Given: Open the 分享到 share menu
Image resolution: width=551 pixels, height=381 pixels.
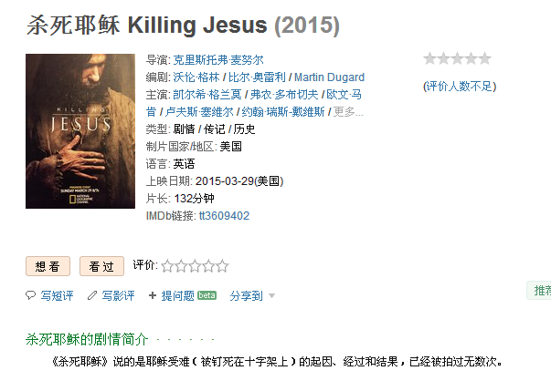Looking at the screenshot, I should tap(246, 296).
